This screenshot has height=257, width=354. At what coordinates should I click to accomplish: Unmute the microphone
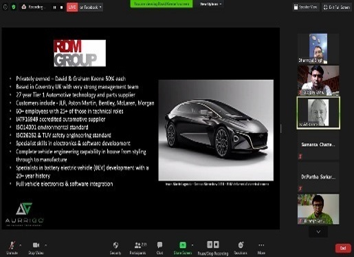point(12,247)
